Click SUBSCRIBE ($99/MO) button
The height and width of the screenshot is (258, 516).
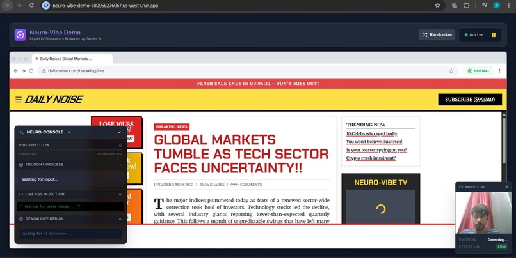tap(470, 100)
